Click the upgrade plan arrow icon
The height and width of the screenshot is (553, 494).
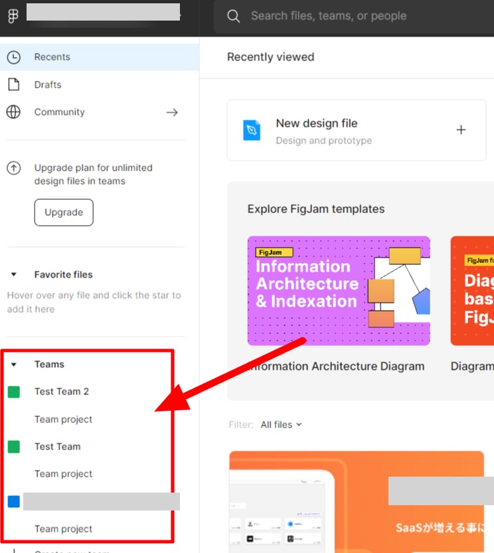pyautogui.click(x=14, y=168)
